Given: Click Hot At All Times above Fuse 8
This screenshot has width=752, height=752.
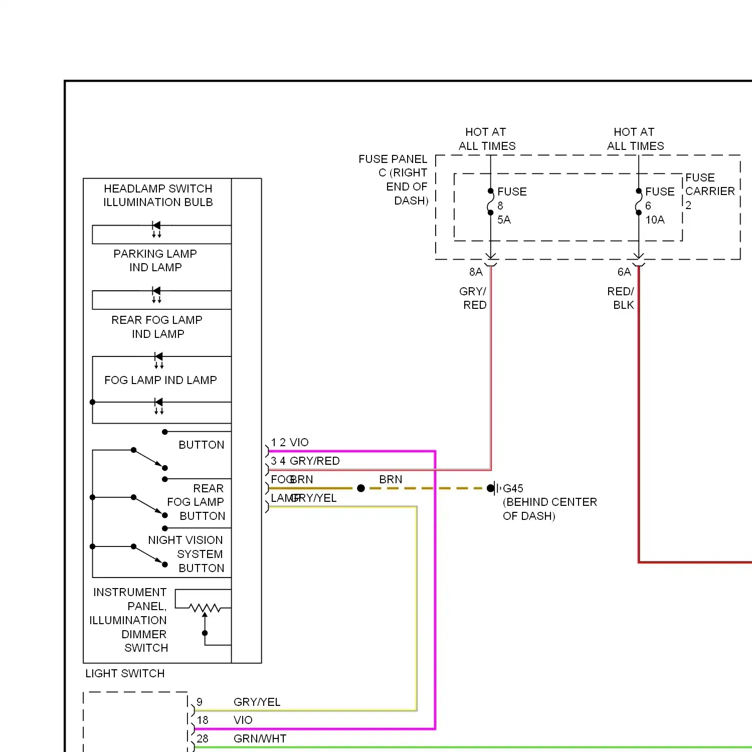Looking at the screenshot, I should (487, 139).
